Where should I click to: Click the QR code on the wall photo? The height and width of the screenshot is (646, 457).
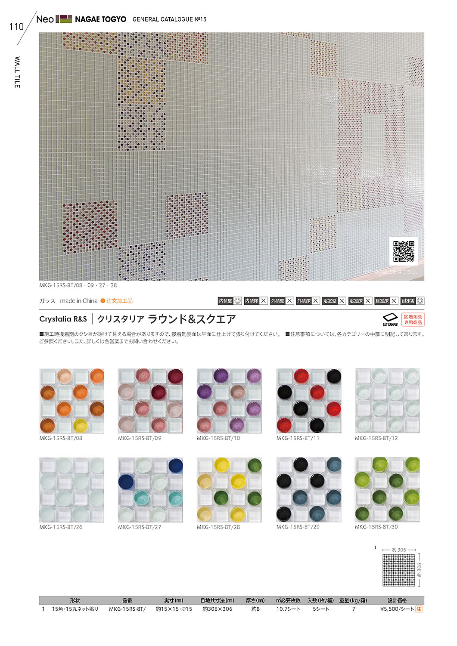(404, 251)
